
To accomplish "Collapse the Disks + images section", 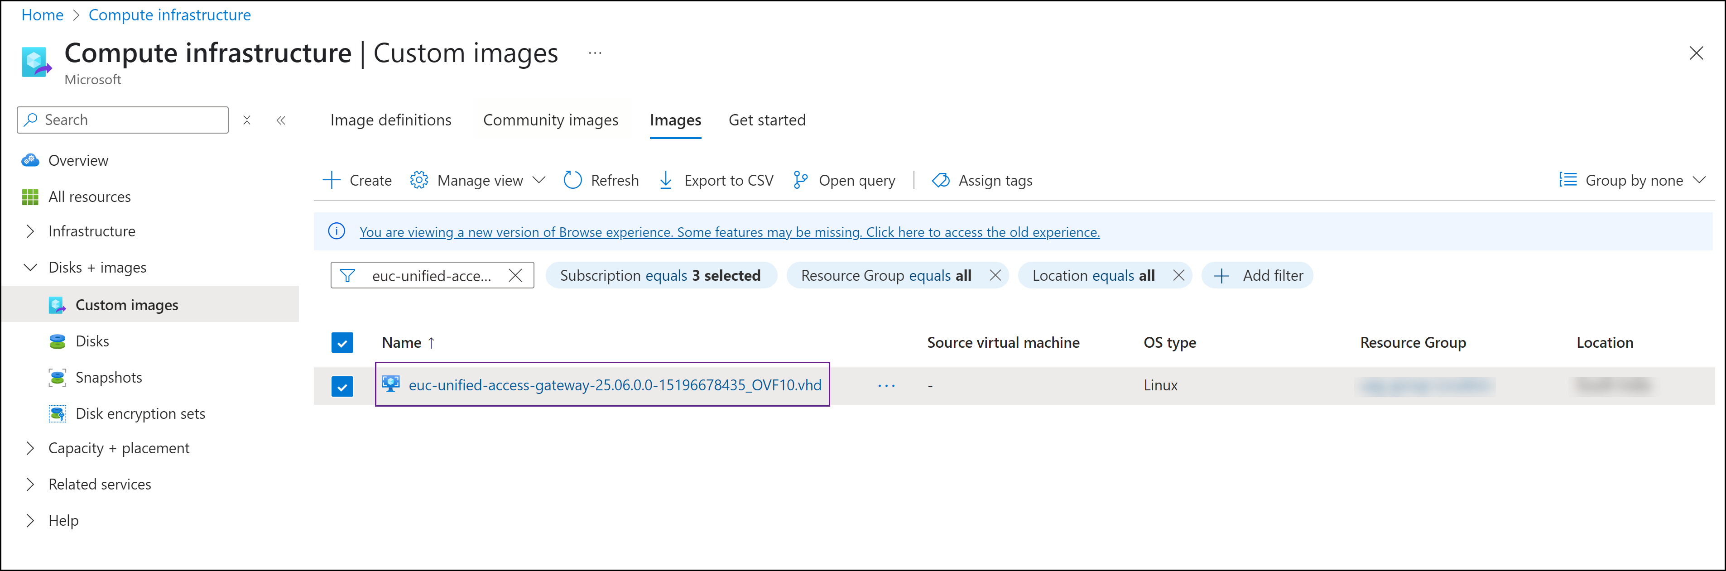I will [x=30, y=268].
